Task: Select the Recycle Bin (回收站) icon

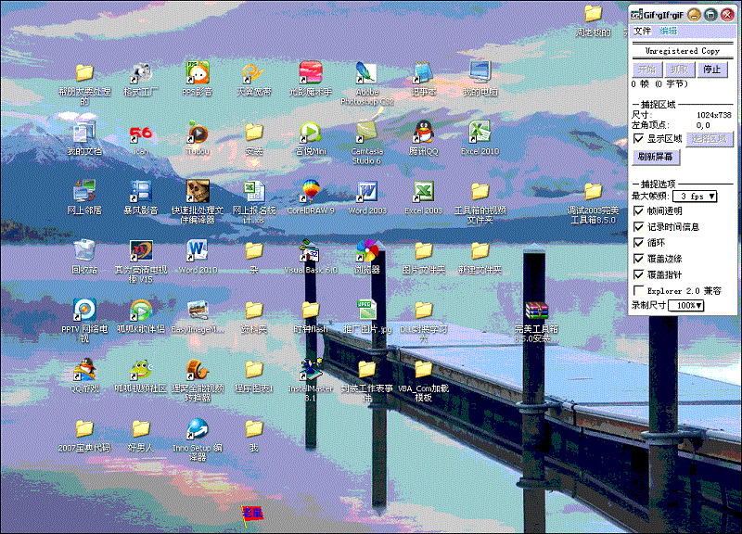Action: 84,250
